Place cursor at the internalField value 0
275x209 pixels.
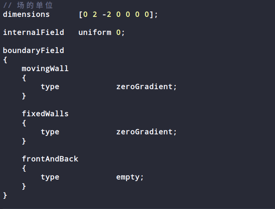pyautogui.click(x=118, y=32)
